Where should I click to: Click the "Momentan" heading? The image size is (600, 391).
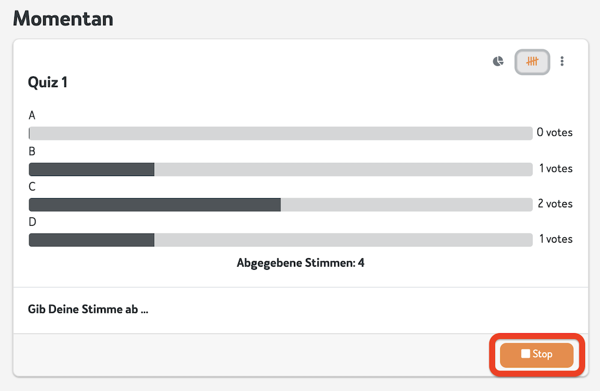coord(64,18)
